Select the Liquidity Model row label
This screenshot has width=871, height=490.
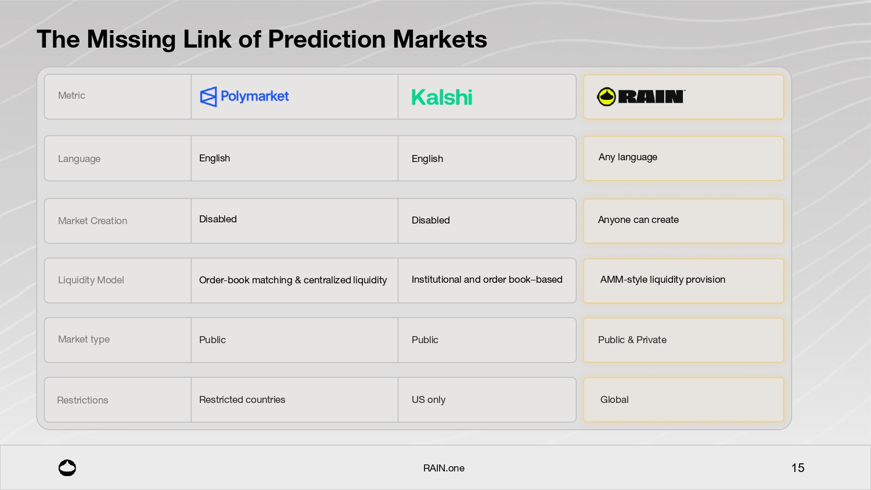click(x=91, y=280)
